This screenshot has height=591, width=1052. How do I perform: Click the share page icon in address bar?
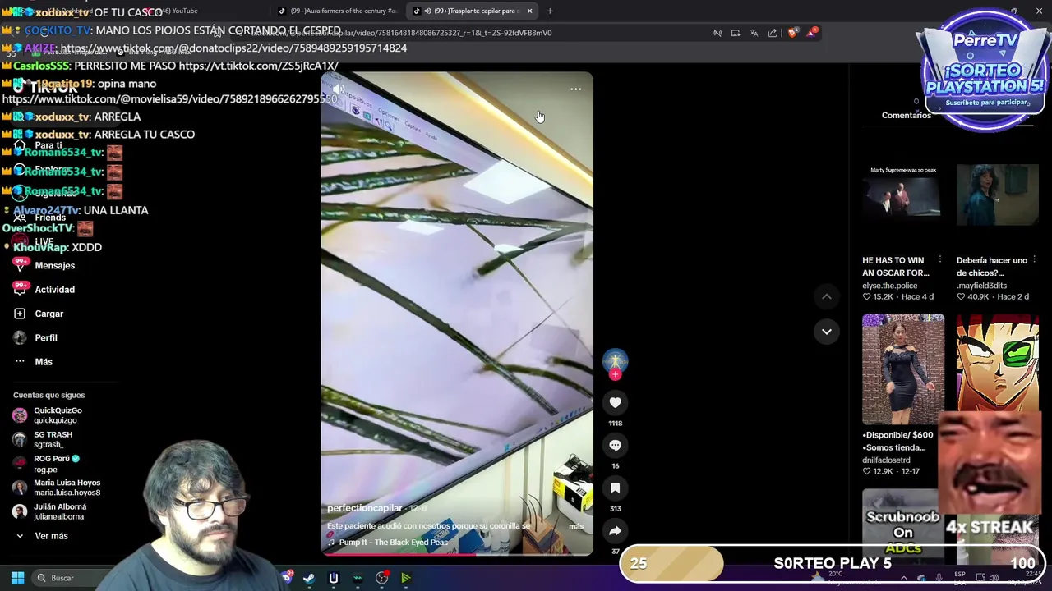(773, 33)
